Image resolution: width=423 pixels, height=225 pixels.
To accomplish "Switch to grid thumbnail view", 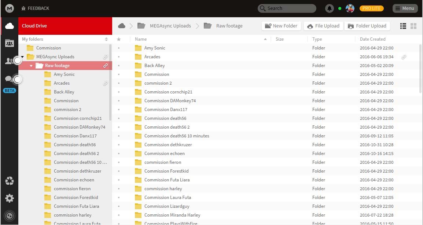I will click(x=413, y=26).
